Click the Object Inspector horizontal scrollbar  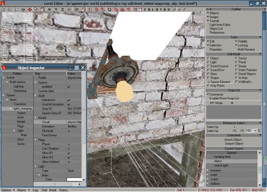click(58, 184)
